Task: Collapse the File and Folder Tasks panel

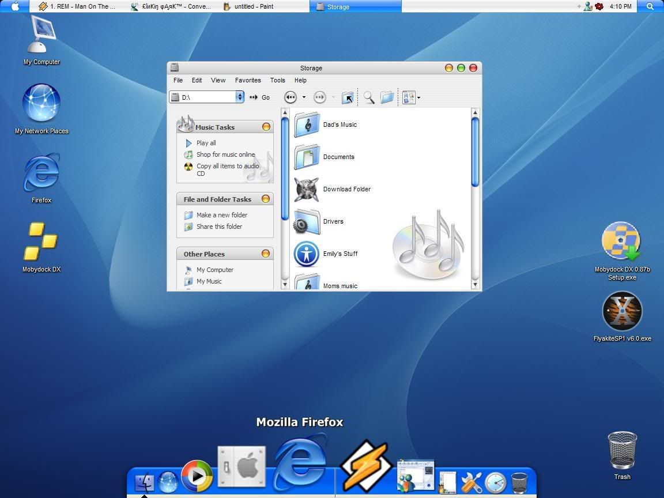Action: (266, 199)
